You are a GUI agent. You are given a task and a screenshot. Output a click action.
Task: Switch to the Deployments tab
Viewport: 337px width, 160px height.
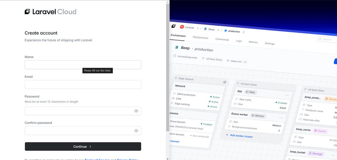(x=201, y=38)
